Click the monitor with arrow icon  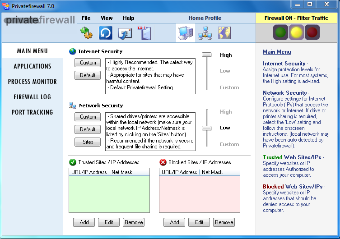[x=125, y=33]
